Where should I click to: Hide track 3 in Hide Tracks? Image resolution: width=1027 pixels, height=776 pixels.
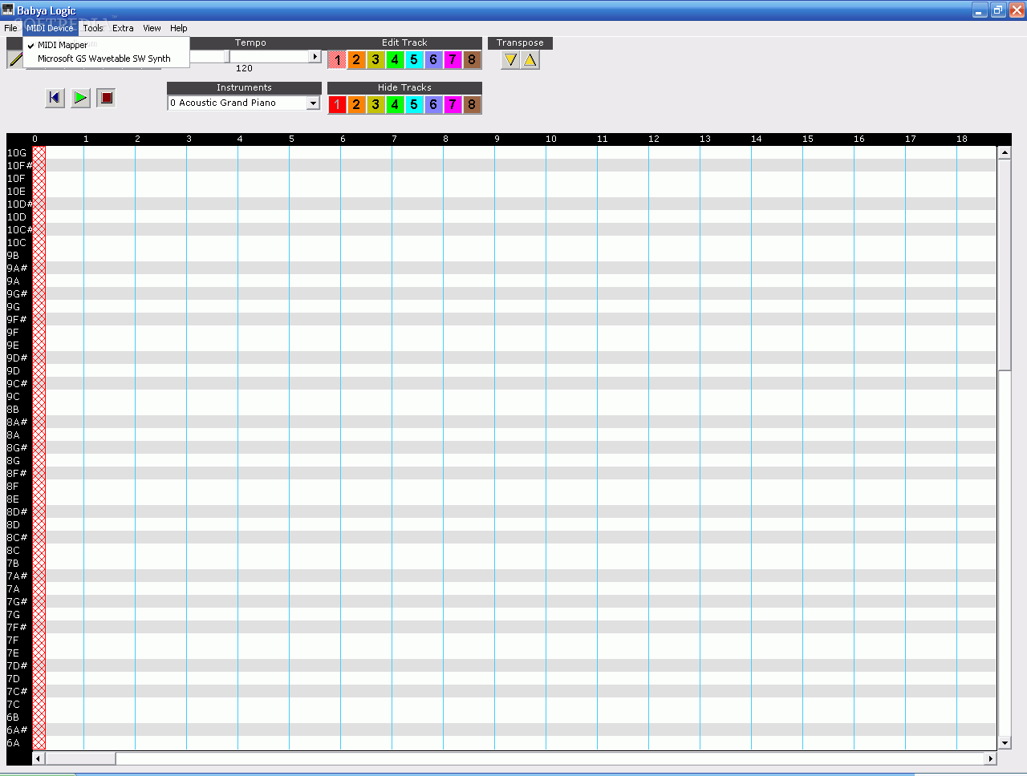(x=375, y=105)
